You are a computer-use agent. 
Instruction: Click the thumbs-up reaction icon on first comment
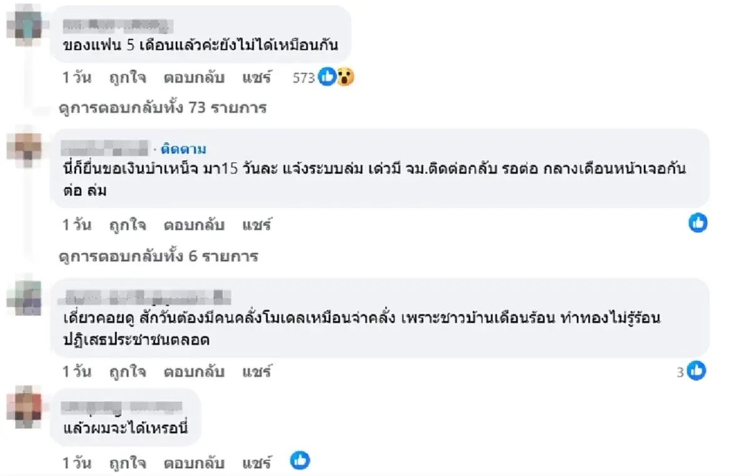pyautogui.click(x=326, y=75)
